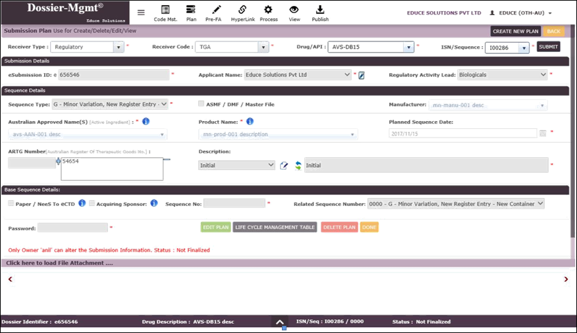This screenshot has height=333, width=577.
Task: Click the Pre-FA pencil icon
Action: coord(213,10)
